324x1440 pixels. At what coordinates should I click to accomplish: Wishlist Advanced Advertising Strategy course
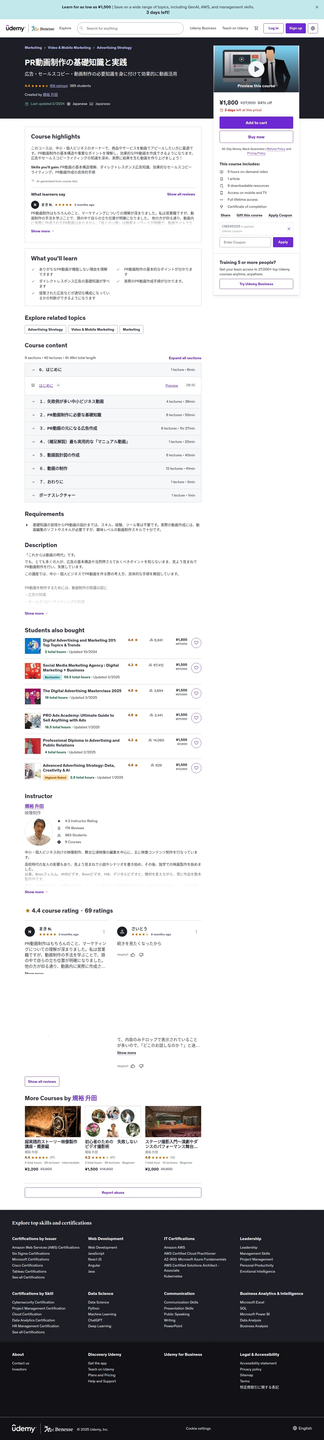196,768
